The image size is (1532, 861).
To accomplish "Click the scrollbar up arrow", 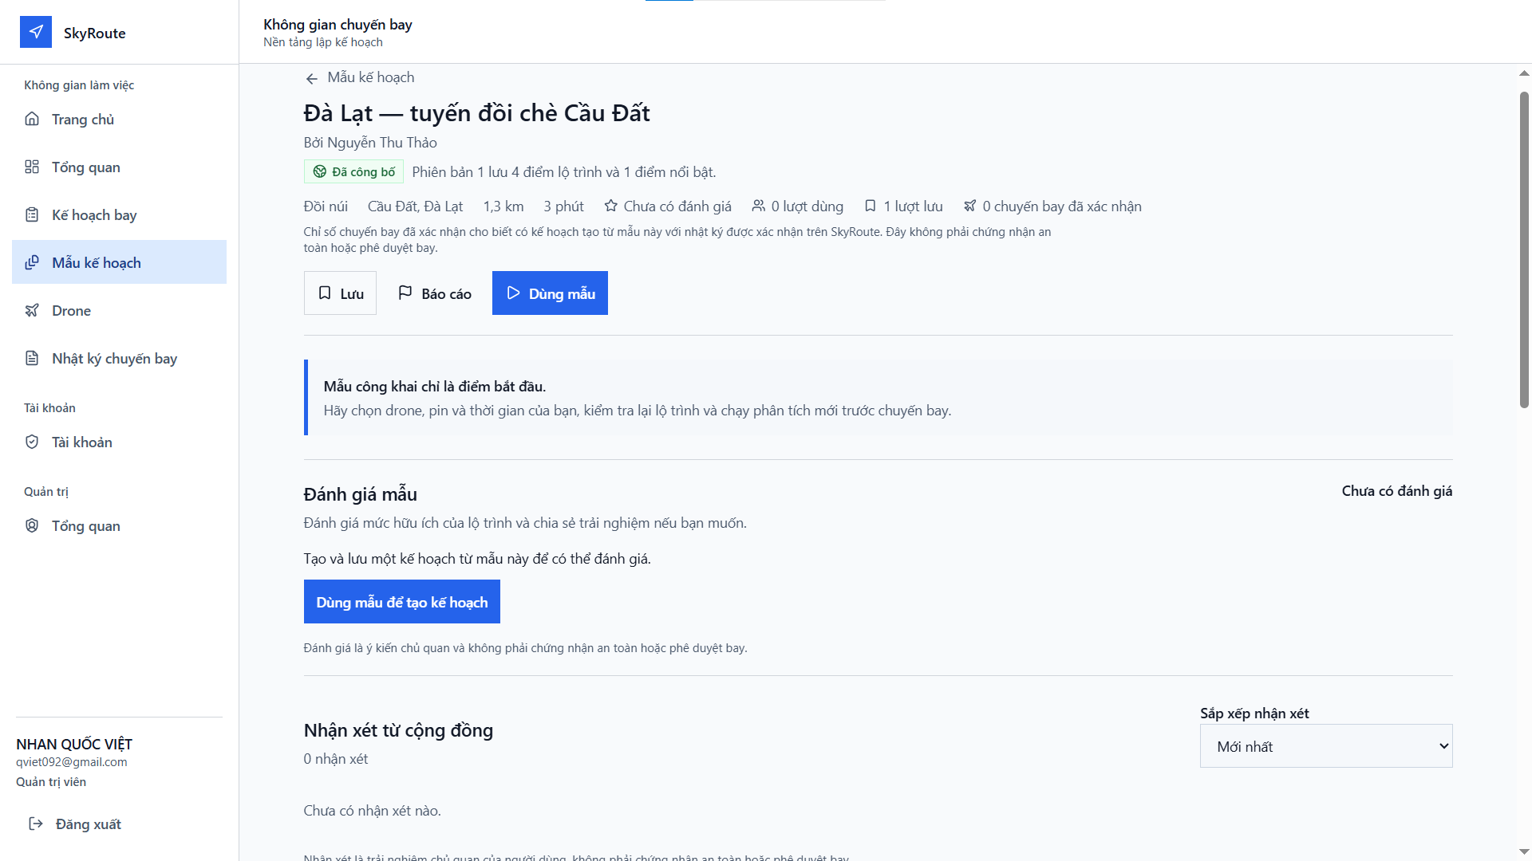I will click(1524, 73).
